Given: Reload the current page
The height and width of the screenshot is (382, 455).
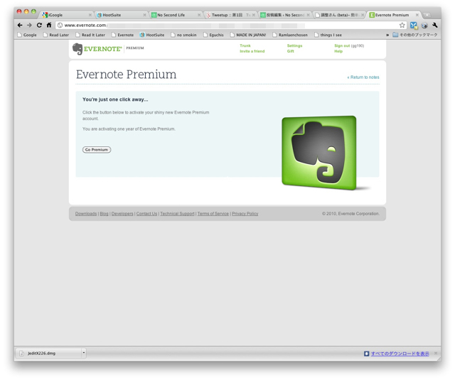Looking at the screenshot, I should tap(40, 25).
